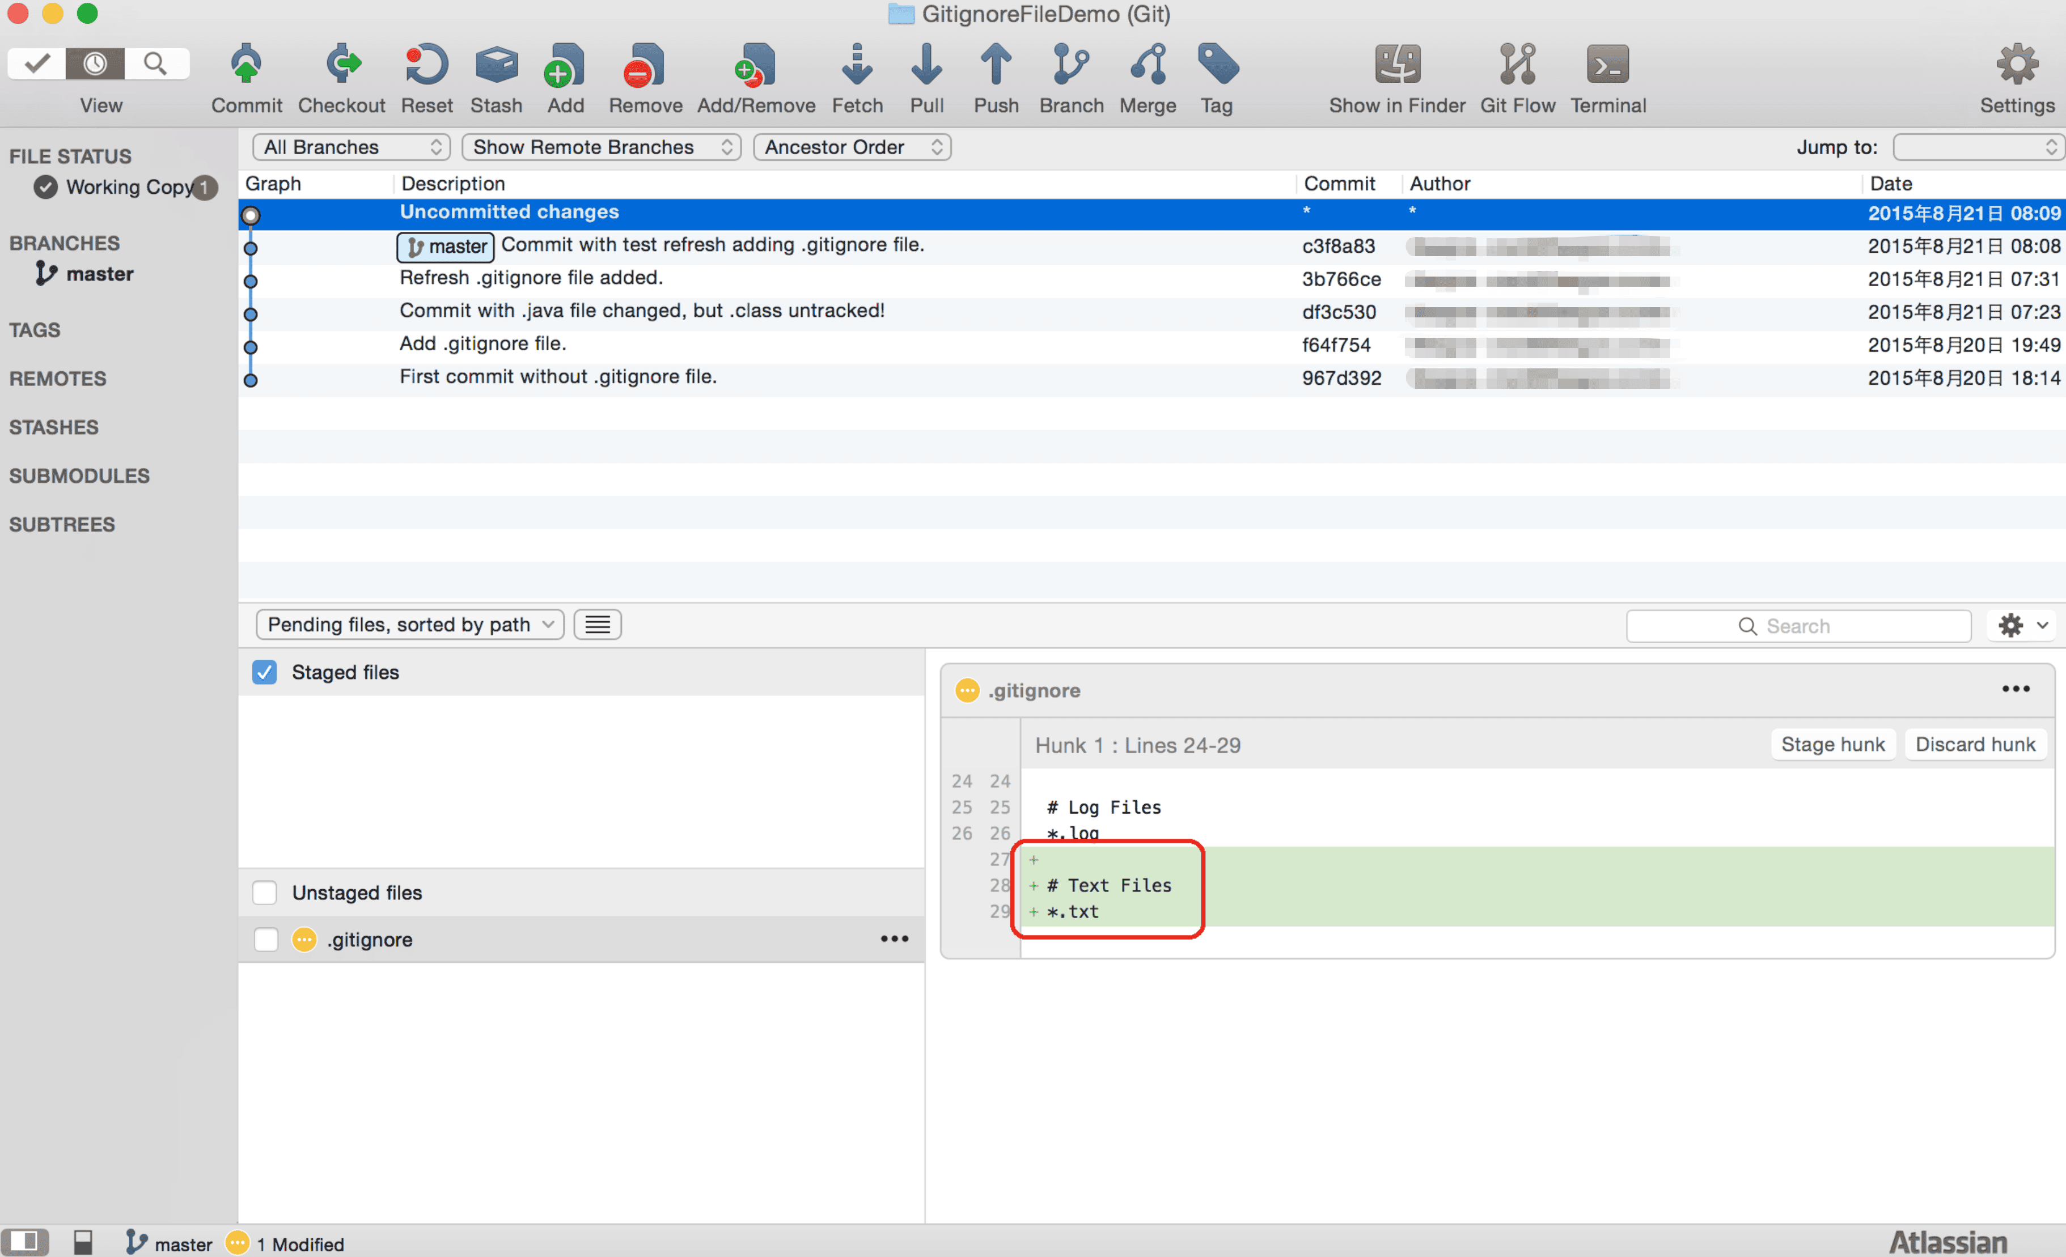Expand the Ancestor Order dropdown
The width and height of the screenshot is (2066, 1257).
pyautogui.click(x=852, y=147)
